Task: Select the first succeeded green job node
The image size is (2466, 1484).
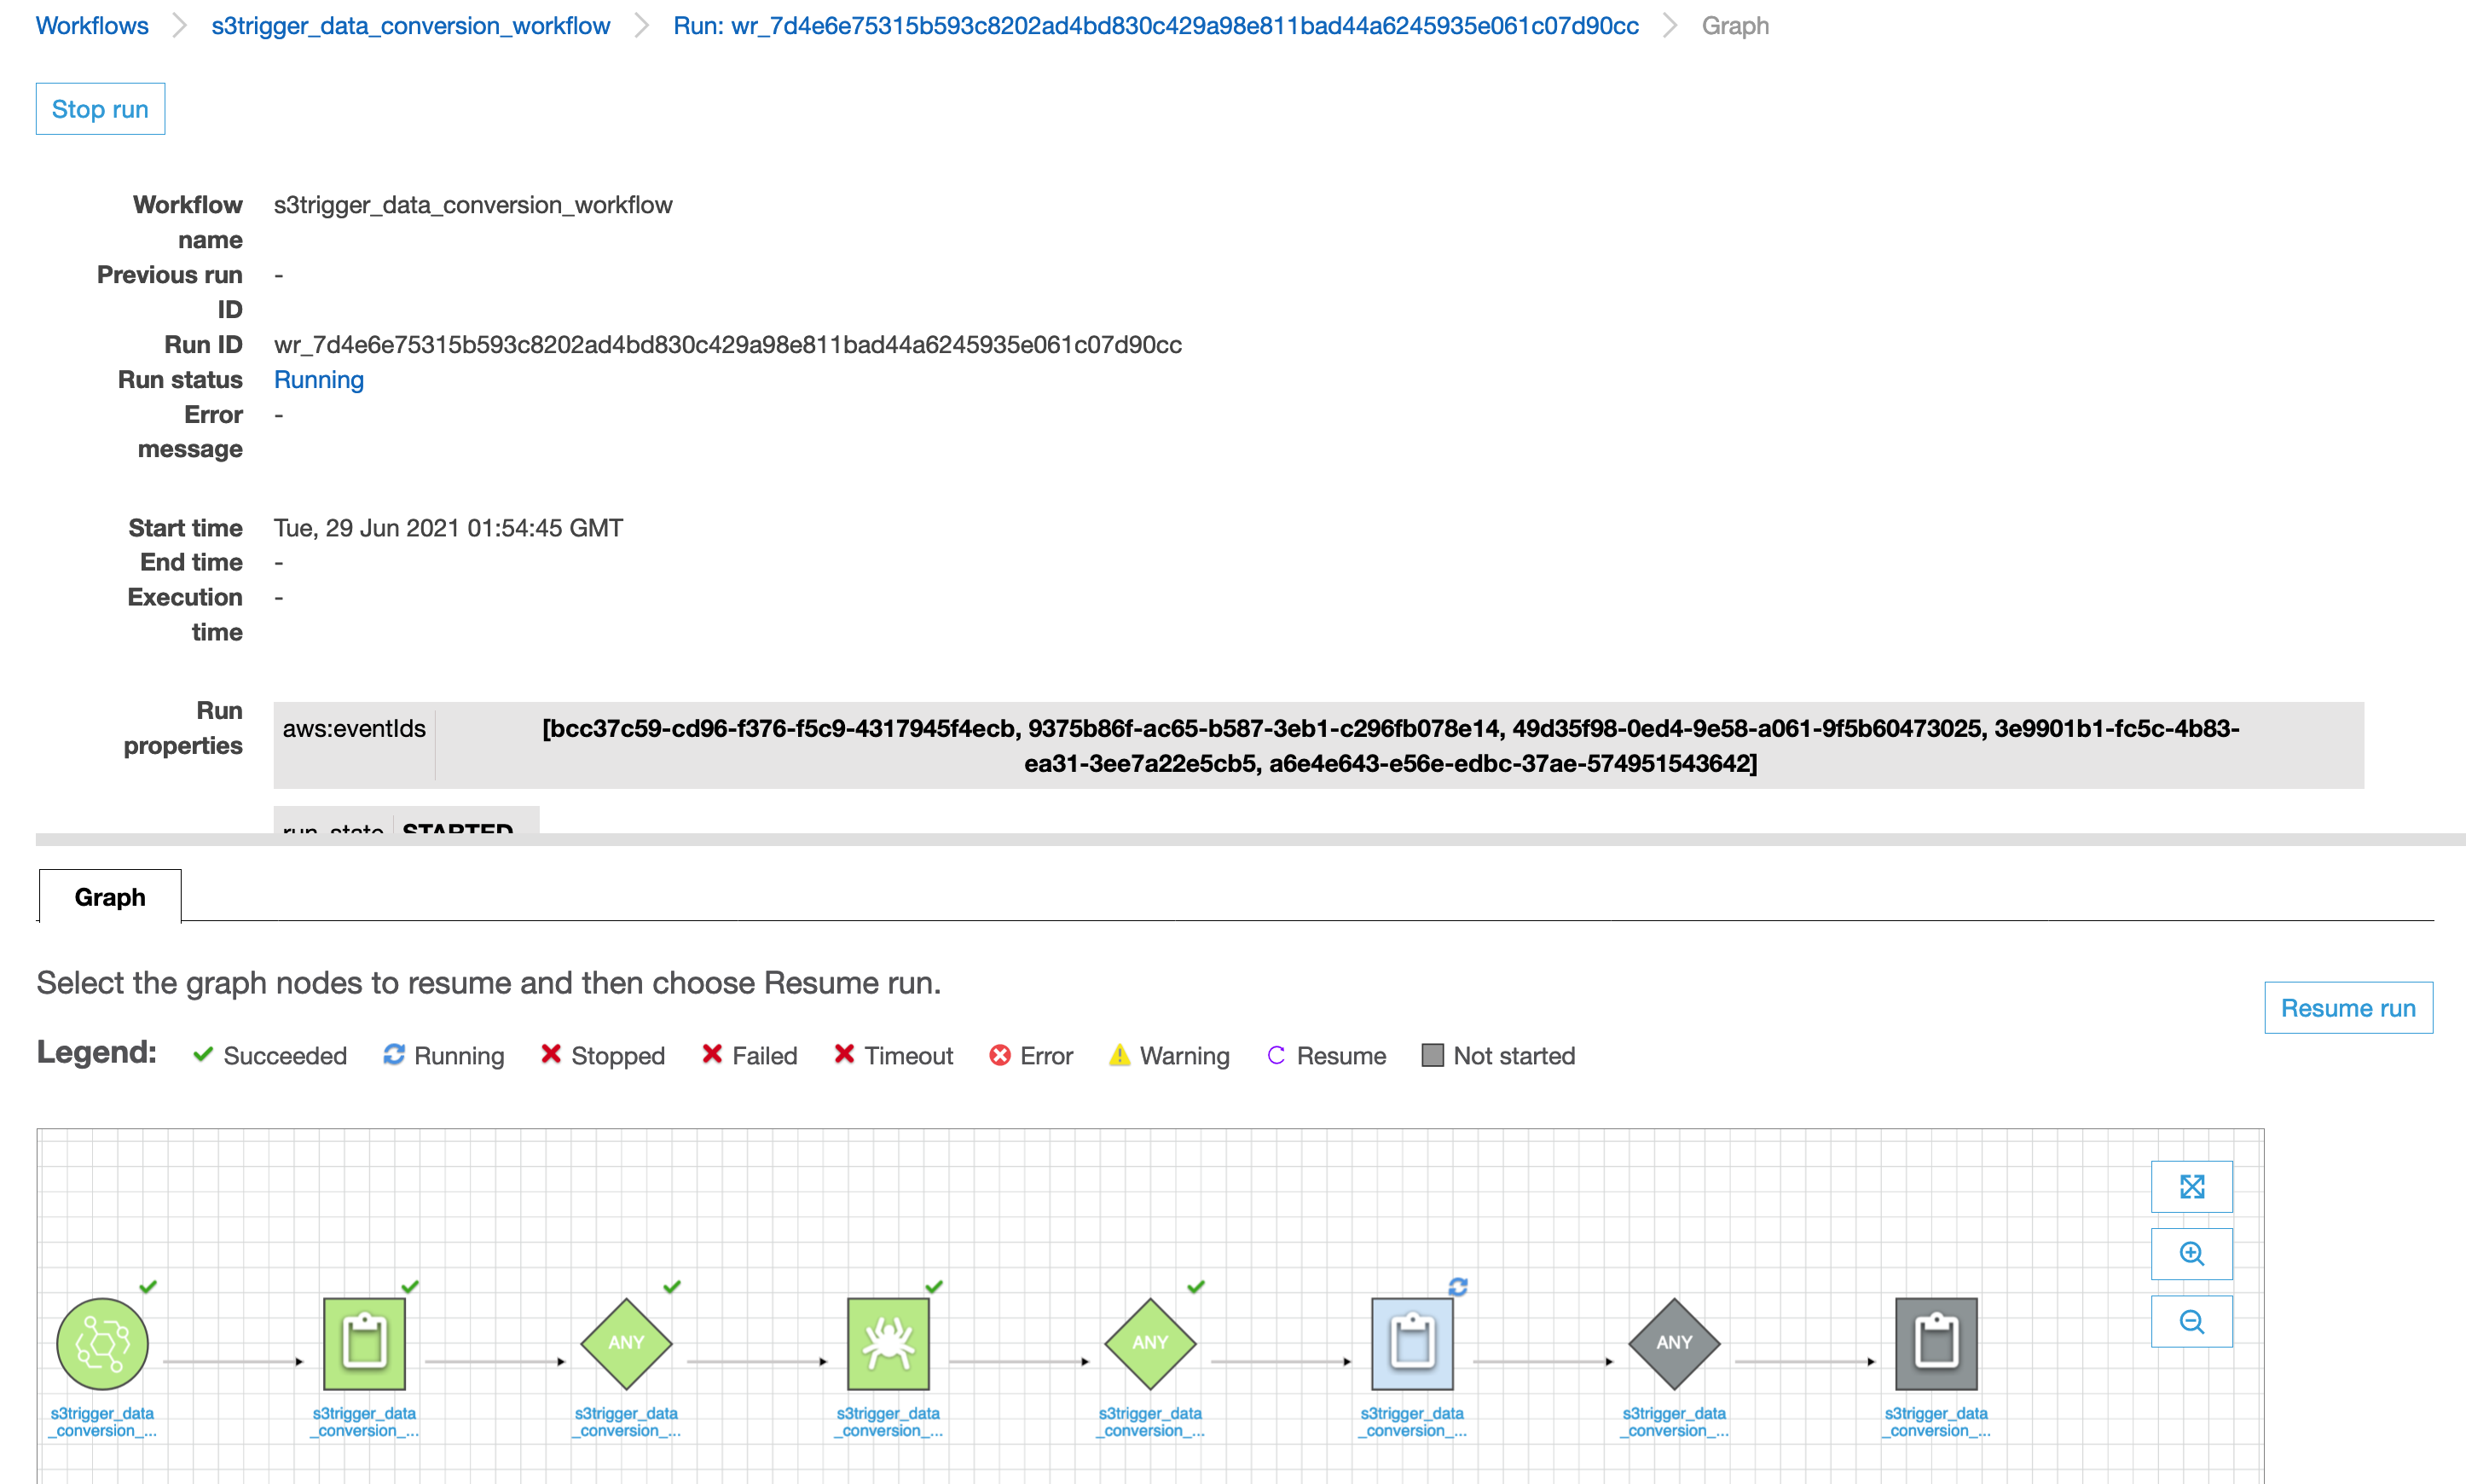Action: [364, 1343]
